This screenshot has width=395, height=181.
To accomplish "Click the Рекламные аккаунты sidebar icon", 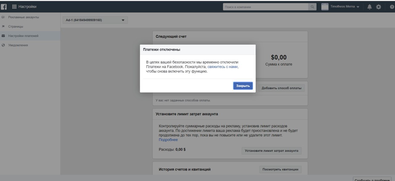I will pyautogui.click(x=3, y=17).
